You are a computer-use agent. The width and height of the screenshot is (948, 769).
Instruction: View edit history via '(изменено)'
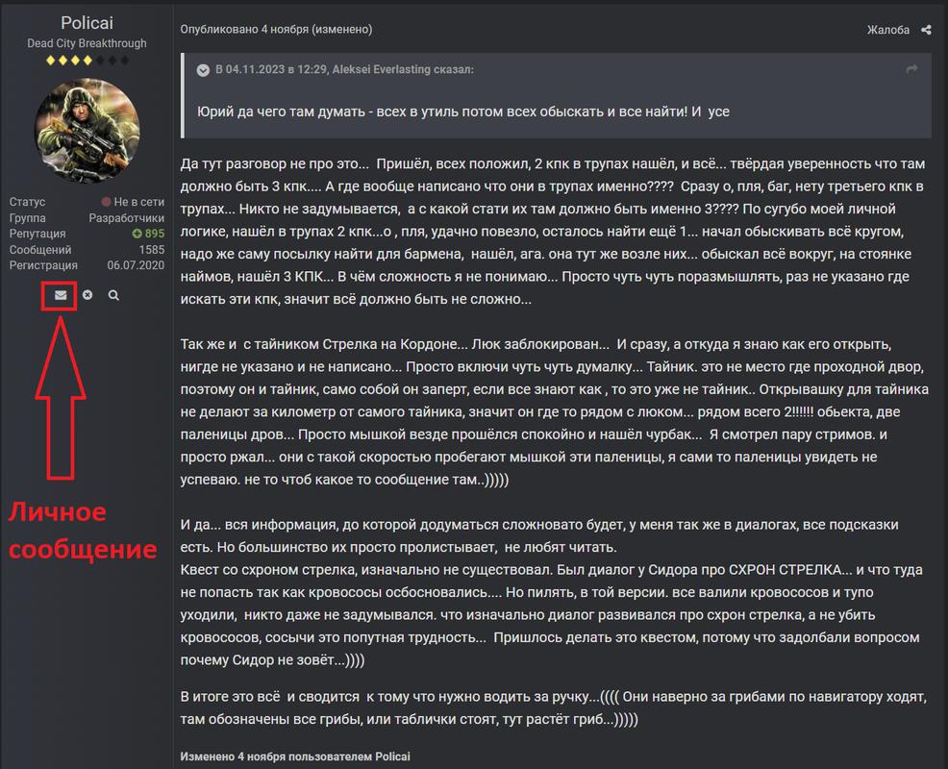(342, 29)
